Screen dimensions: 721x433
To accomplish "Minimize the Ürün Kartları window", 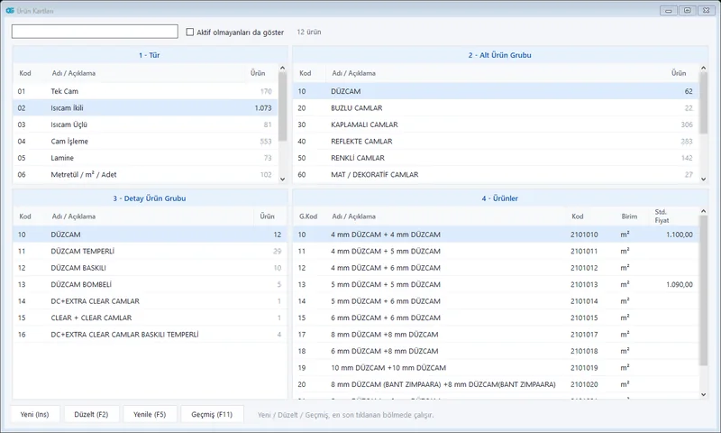I will [x=668, y=10].
